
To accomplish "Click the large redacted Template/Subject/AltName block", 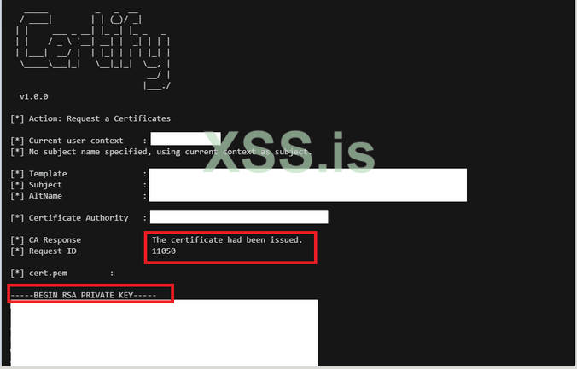I will pos(307,185).
